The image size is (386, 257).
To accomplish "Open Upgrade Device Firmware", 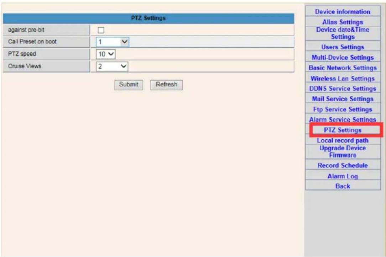I will pos(343,151).
